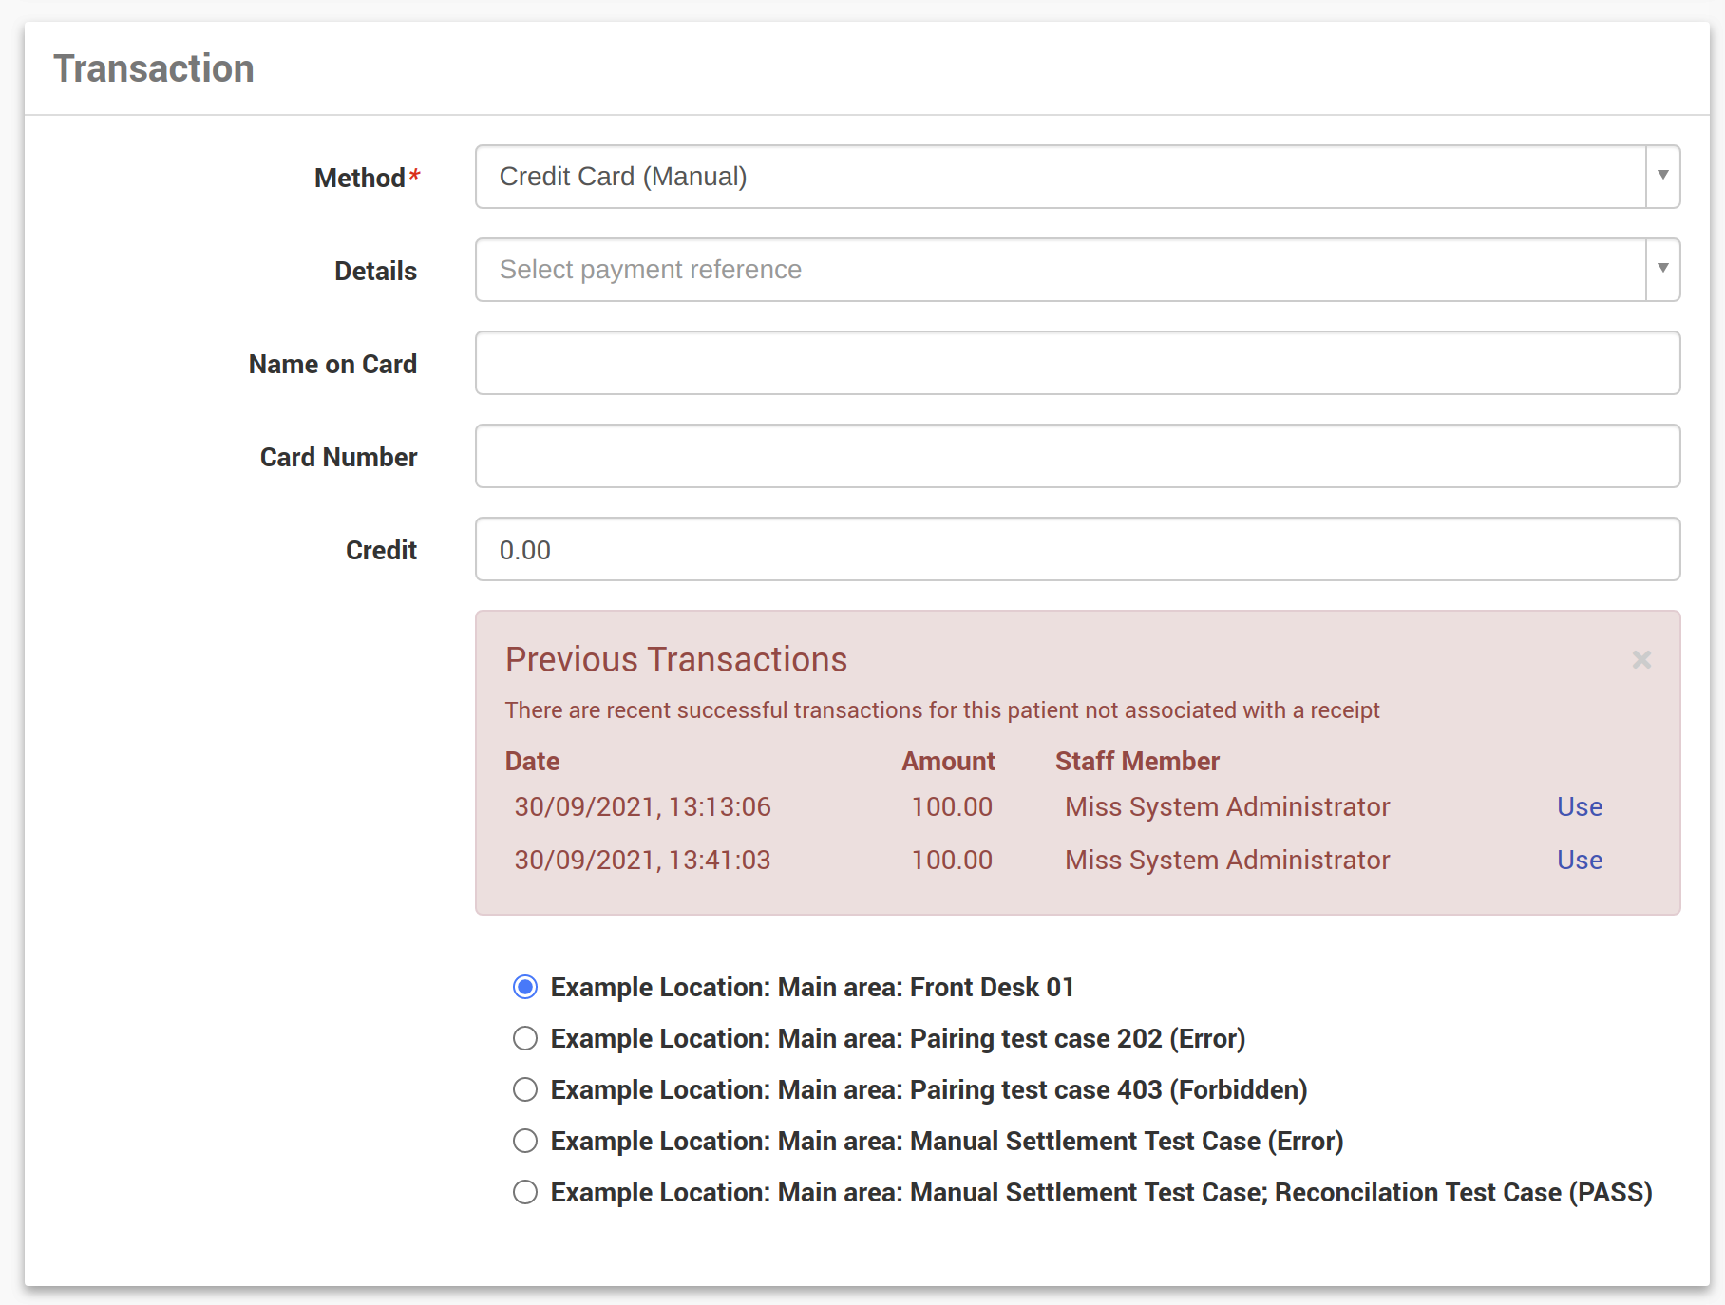This screenshot has width=1725, height=1305.
Task: Click the Credit amount field
Action: pos(1077,549)
